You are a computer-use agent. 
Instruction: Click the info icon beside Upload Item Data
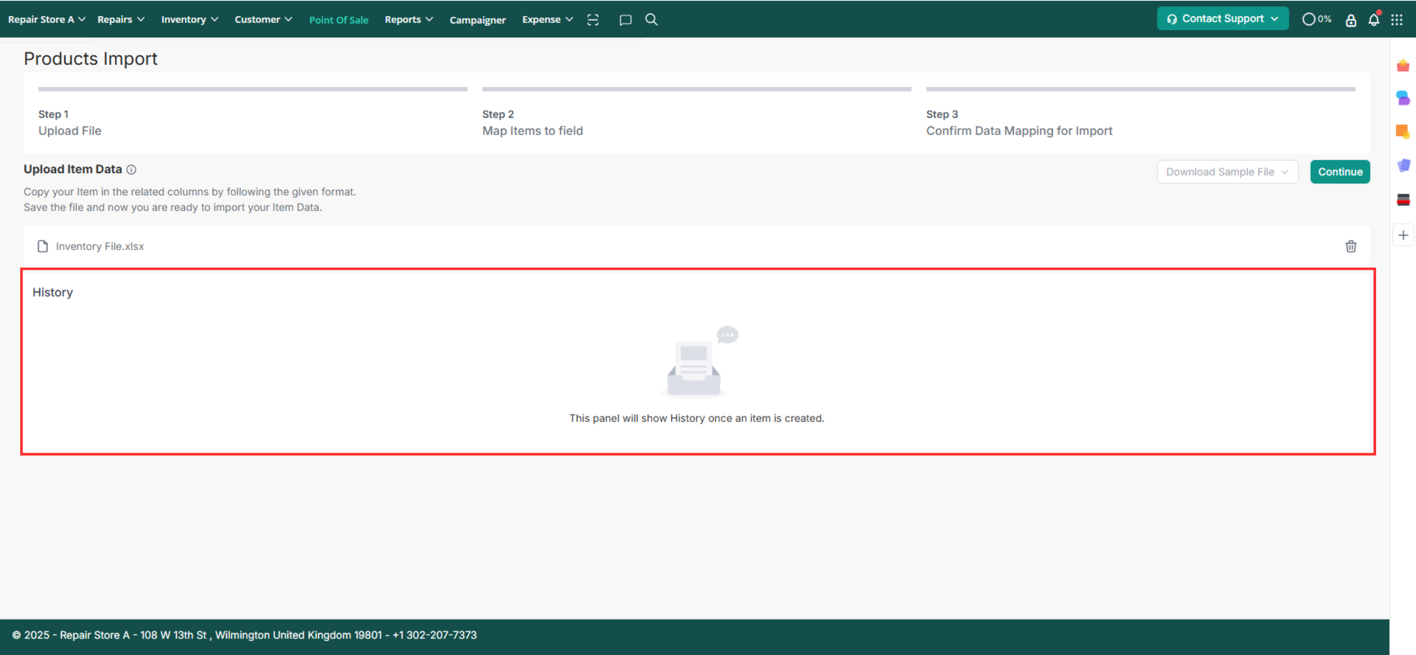(x=131, y=170)
